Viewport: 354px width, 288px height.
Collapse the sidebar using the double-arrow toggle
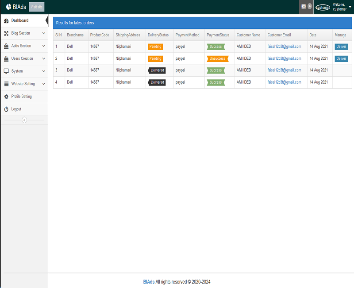pyautogui.click(x=24, y=120)
